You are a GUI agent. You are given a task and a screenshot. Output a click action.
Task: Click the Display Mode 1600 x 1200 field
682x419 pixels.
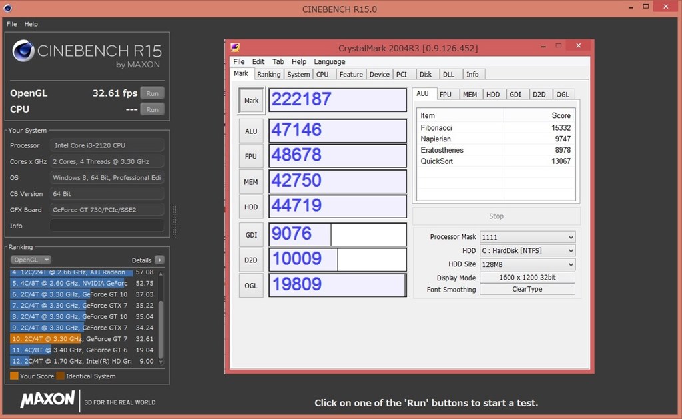(x=527, y=278)
